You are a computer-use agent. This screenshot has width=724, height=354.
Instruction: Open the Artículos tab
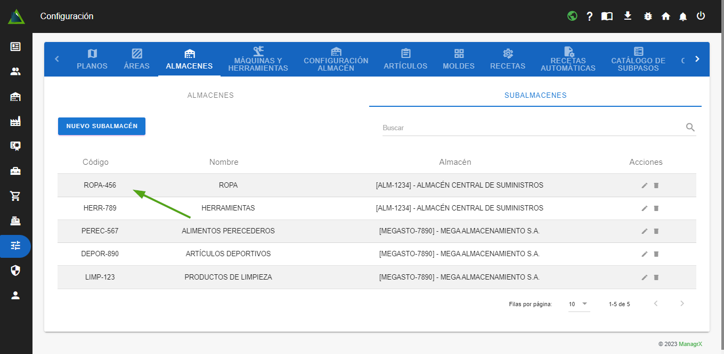(x=405, y=60)
